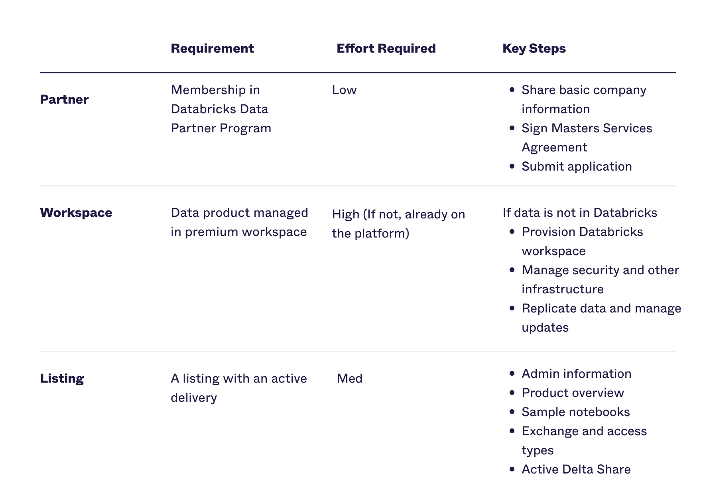Click the High effort value text

pyautogui.click(x=398, y=224)
